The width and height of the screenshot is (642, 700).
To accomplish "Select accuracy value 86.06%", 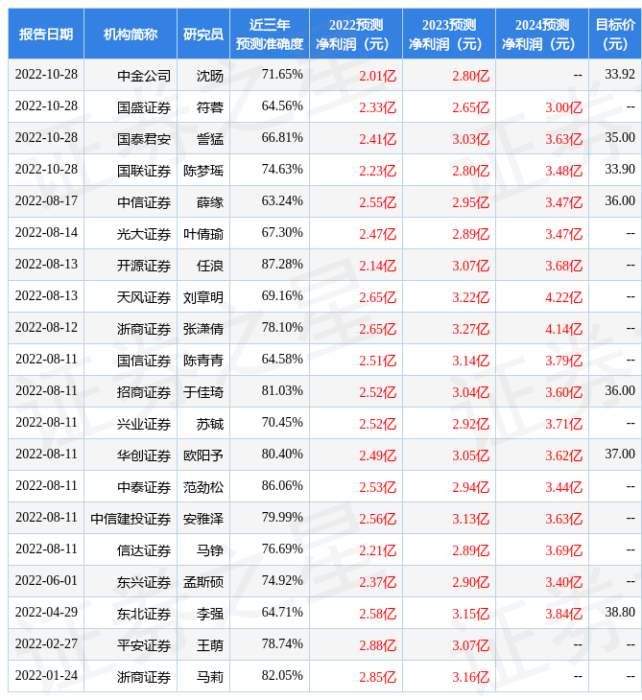I will pyautogui.click(x=282, y=485).
